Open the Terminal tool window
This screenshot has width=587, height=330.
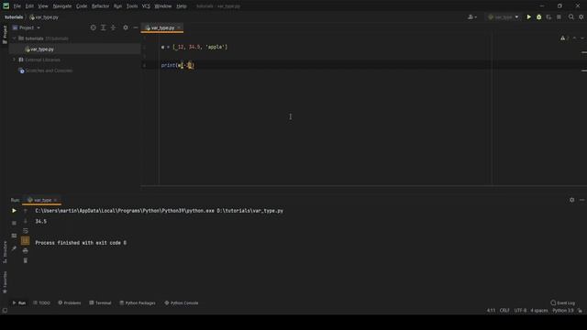coord(100,303)
